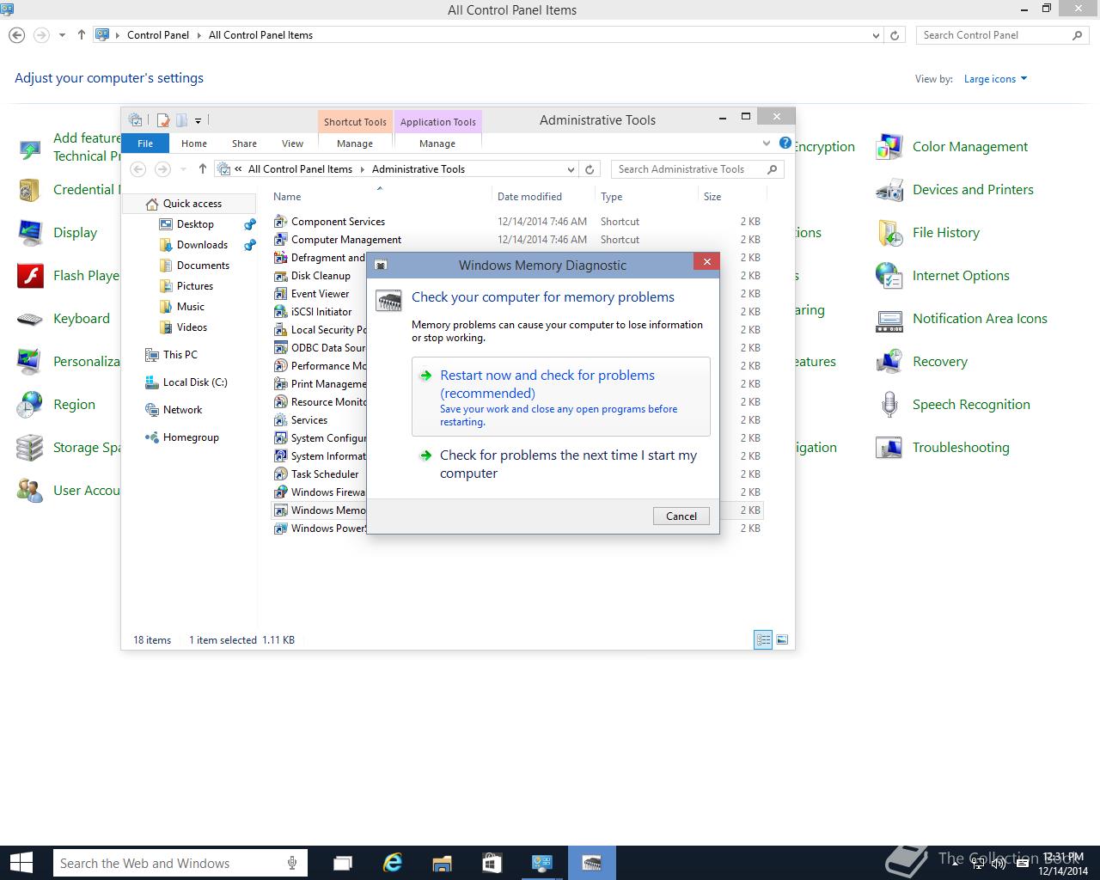The height and width of the screenshot is (880, 1100).
Task: Sort by Date modified column header
Action: 529,197
